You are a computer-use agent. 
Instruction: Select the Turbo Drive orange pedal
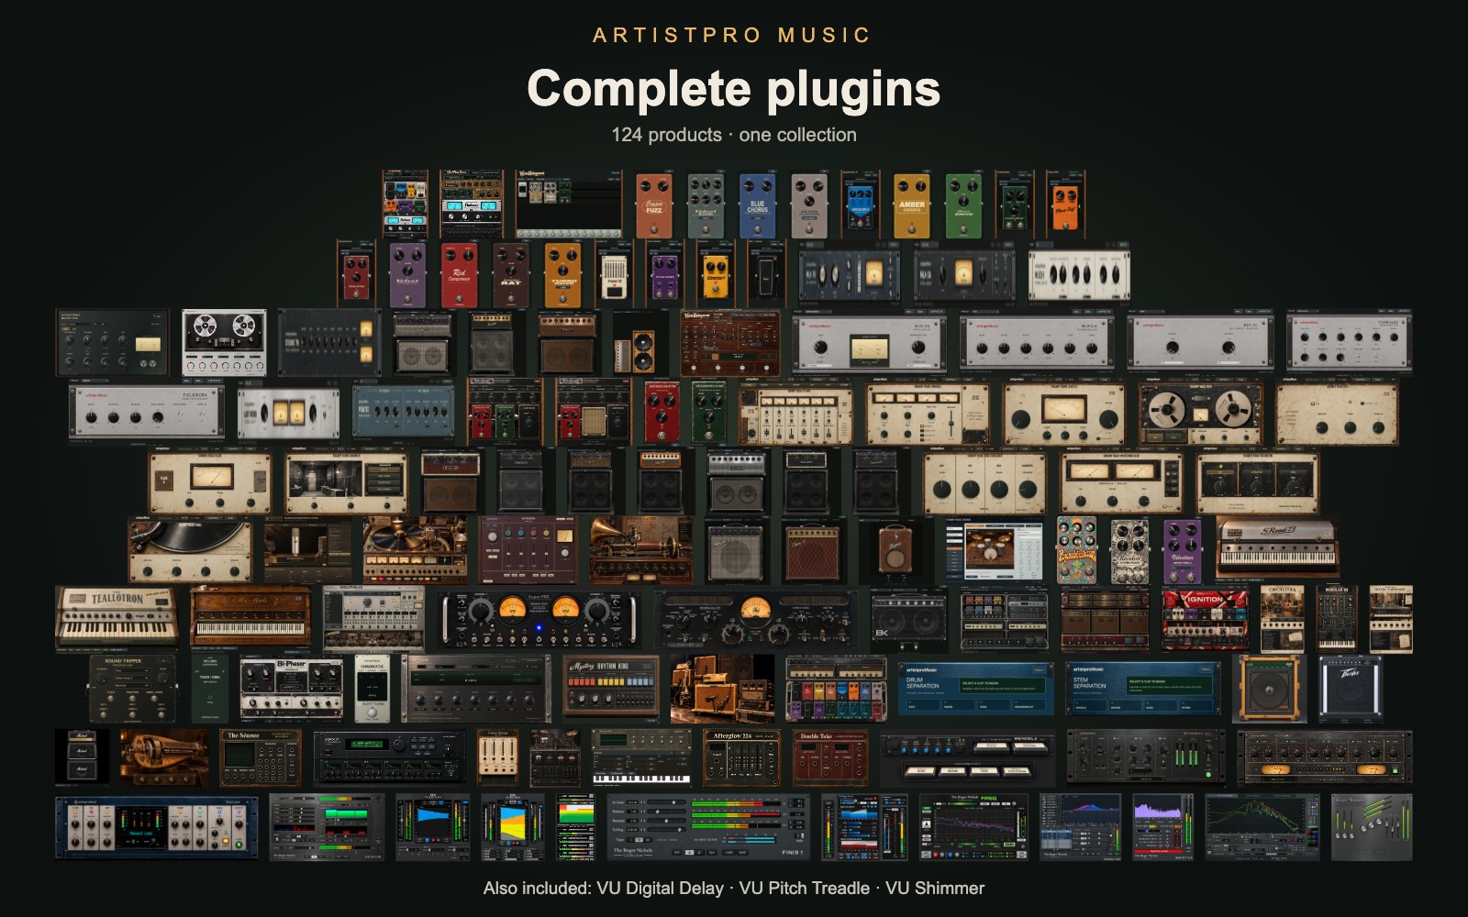click(562, 273)
